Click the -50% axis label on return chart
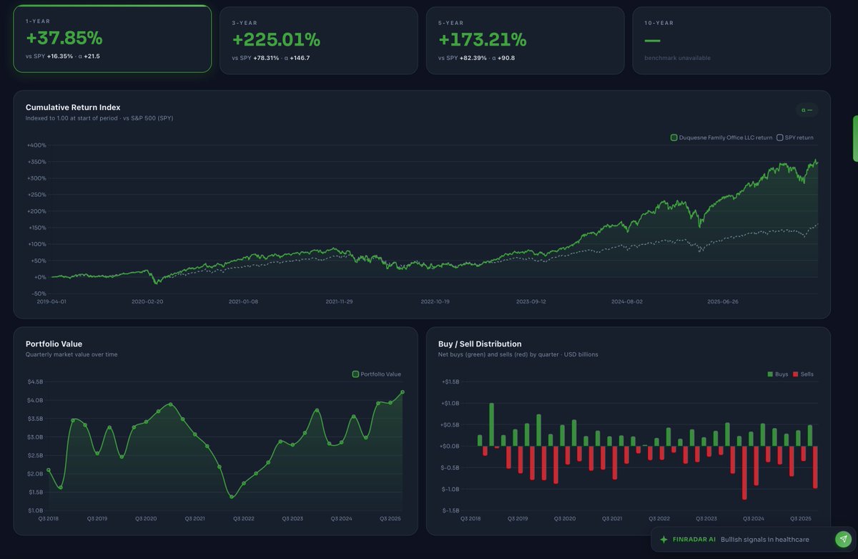 [x=39, y=293]
